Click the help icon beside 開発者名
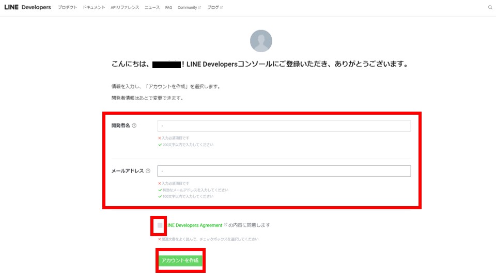 (x=134, y=126)
